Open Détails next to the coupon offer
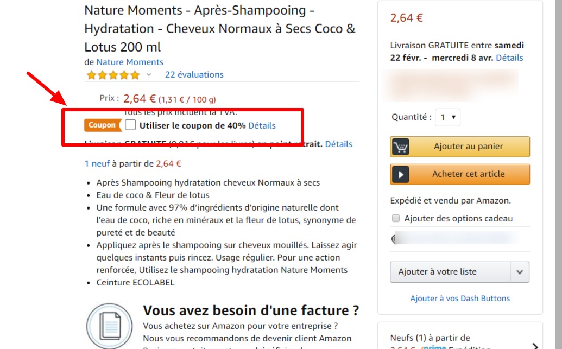This screenshot has height=349, width=562. (x=262, y=125)
